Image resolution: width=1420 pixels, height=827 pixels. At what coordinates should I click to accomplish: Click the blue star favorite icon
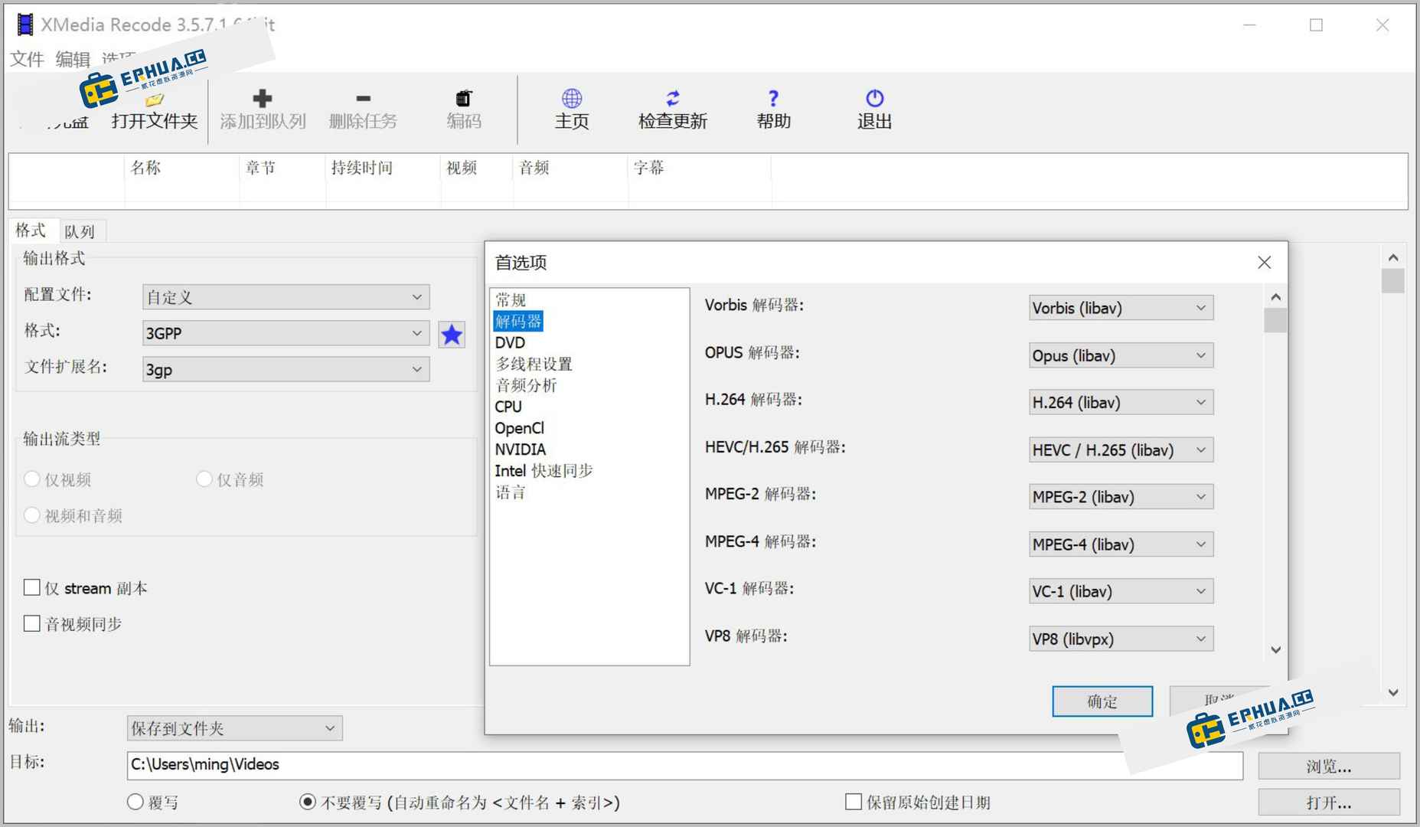click(x=452, y=335)
